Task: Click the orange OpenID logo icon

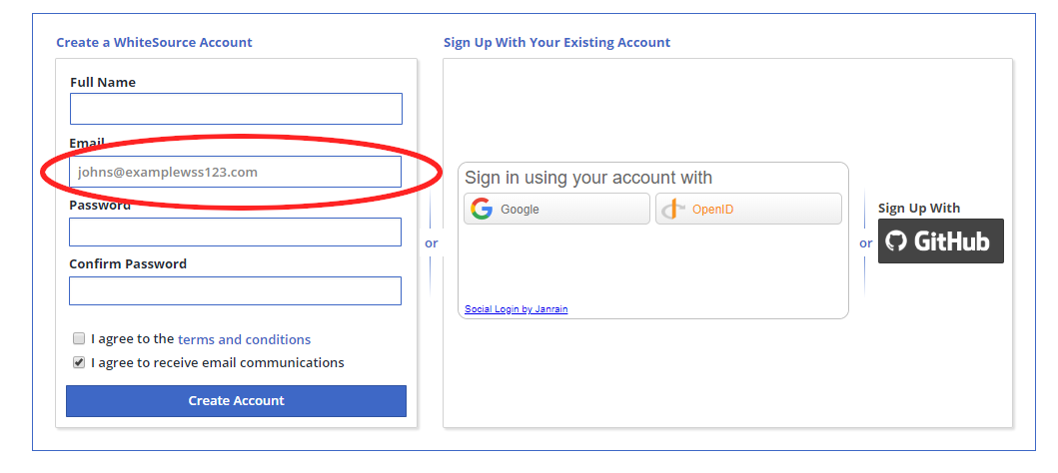Action: 674,210
